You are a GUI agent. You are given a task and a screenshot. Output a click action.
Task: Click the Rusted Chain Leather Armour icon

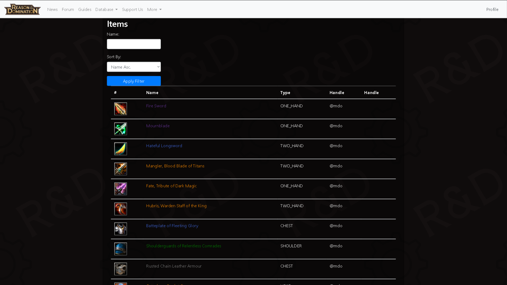pos(120,269)
